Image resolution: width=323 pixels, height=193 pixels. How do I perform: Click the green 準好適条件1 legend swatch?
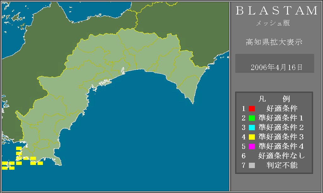(252, 118)
